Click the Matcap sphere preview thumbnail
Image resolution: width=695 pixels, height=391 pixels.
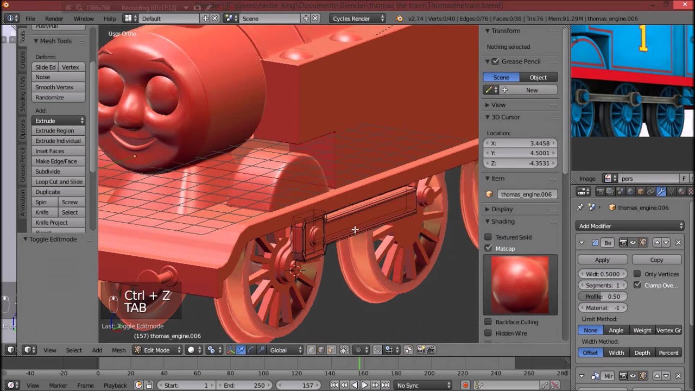520,285
